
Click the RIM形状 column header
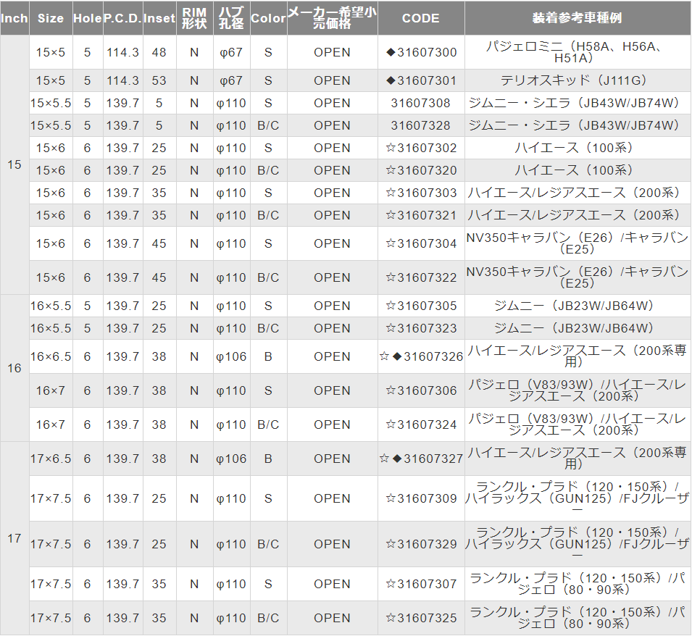pyautogui.click(x=195, y=18)
